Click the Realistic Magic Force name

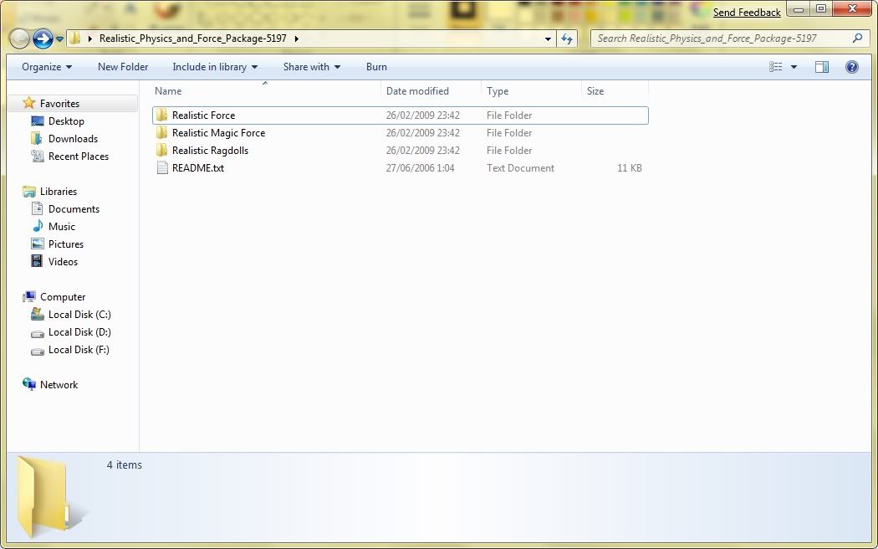click(218, 133)
